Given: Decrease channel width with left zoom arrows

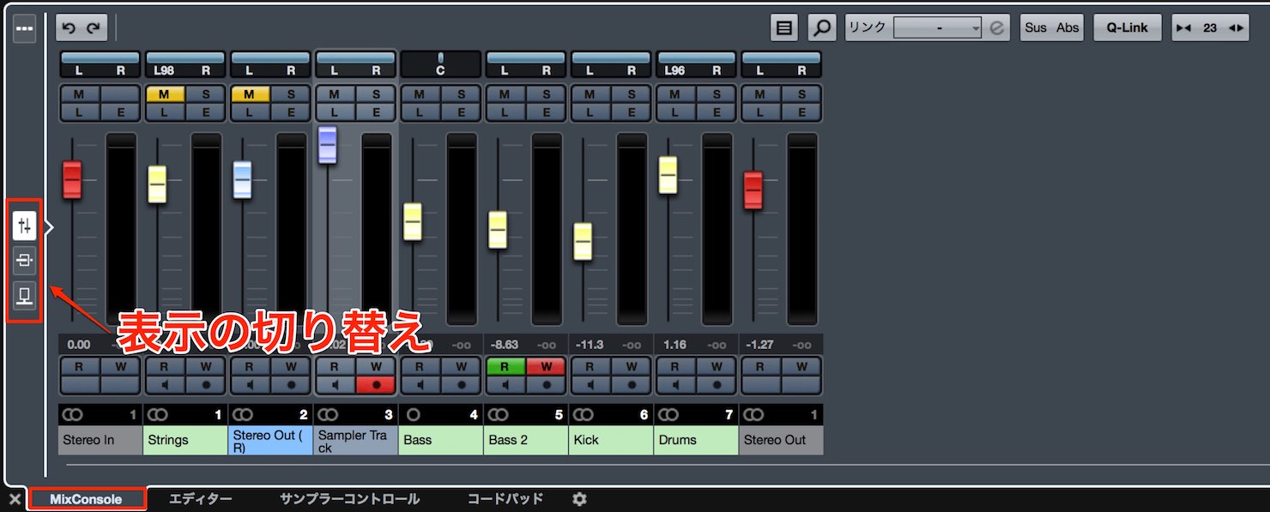Looking at the screenshot, I should pos(1184,28).
